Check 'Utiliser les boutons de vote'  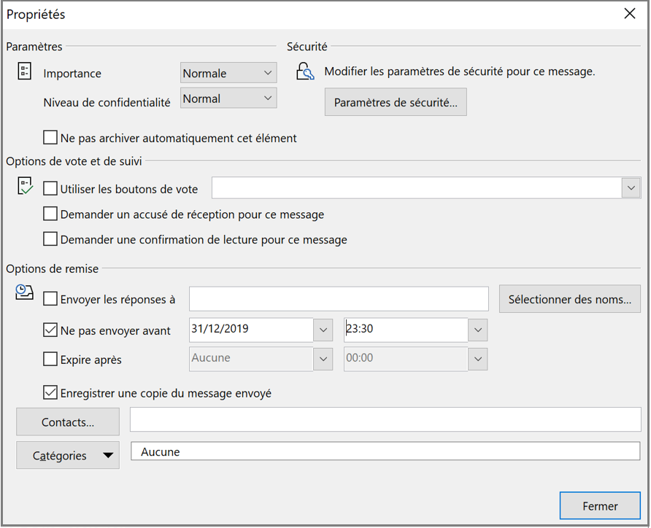pyautogui.click(x=50, y=188)
